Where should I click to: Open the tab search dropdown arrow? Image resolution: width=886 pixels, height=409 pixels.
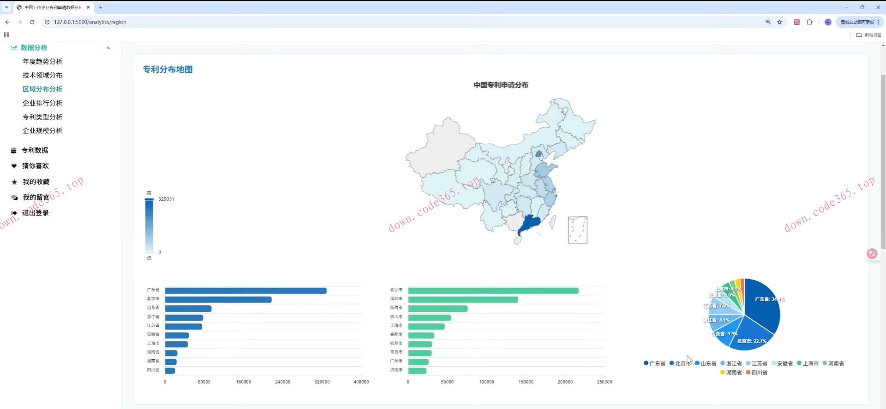click(x=6, y=7)
